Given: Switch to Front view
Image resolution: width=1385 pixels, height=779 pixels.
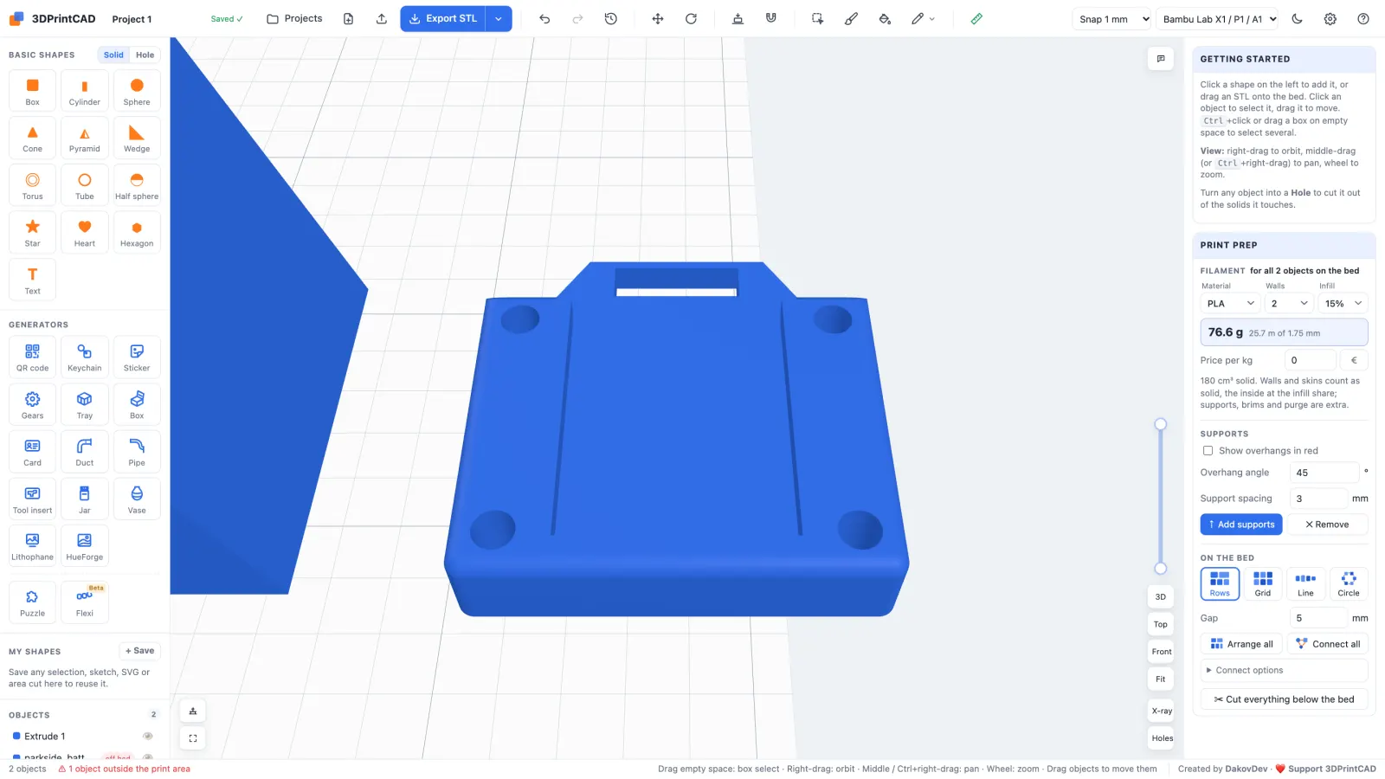Looking at the screenshot, I should pos(1162,652).
